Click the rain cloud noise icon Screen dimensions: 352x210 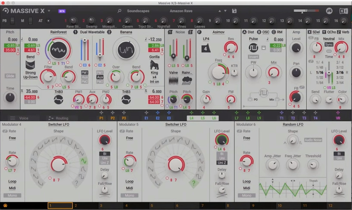click(187, 81)
